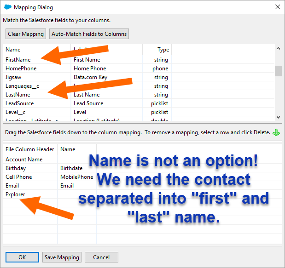Viewport: 285px width, 268px height.
Task: Select the Explorer mapping row
Action: pyautogui.click(x=143, y=194)
